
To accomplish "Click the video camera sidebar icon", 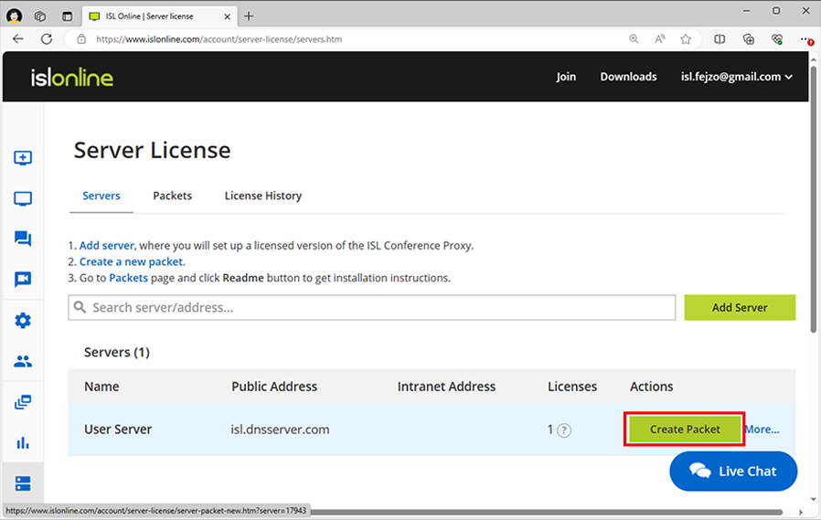I will [x=23, y=280].
